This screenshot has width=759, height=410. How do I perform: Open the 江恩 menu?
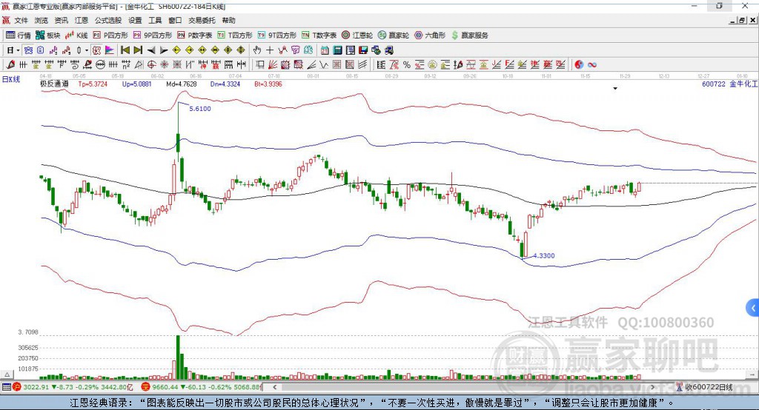point(82,20)
